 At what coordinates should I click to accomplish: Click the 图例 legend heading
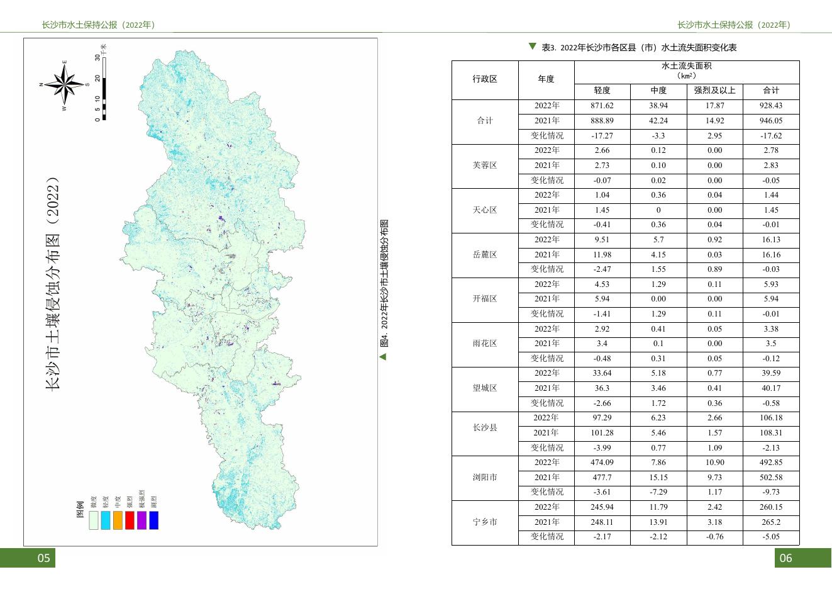80,510
